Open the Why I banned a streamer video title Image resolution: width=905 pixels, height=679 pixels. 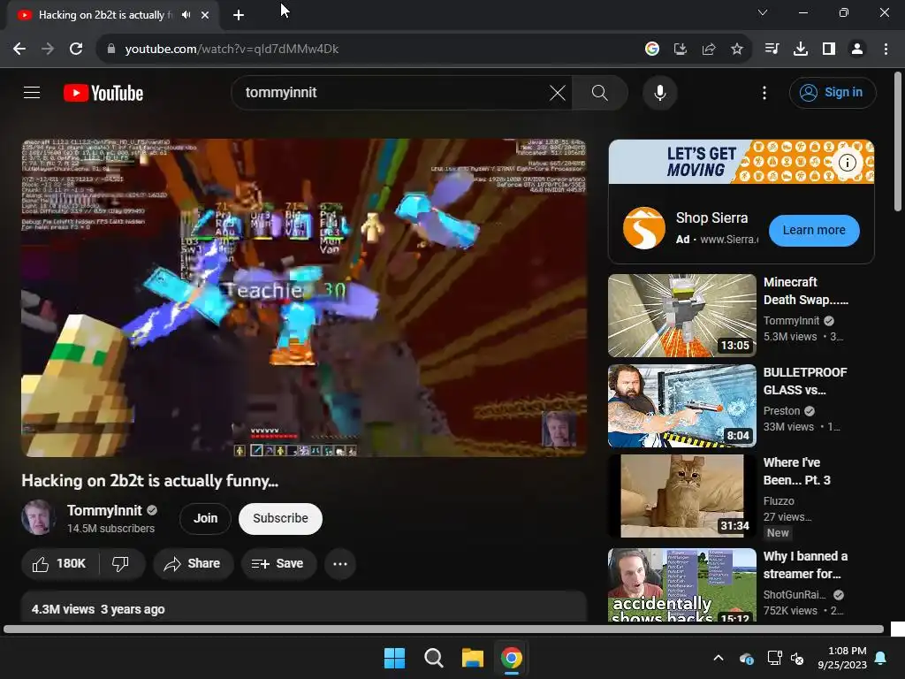(805, 565)
